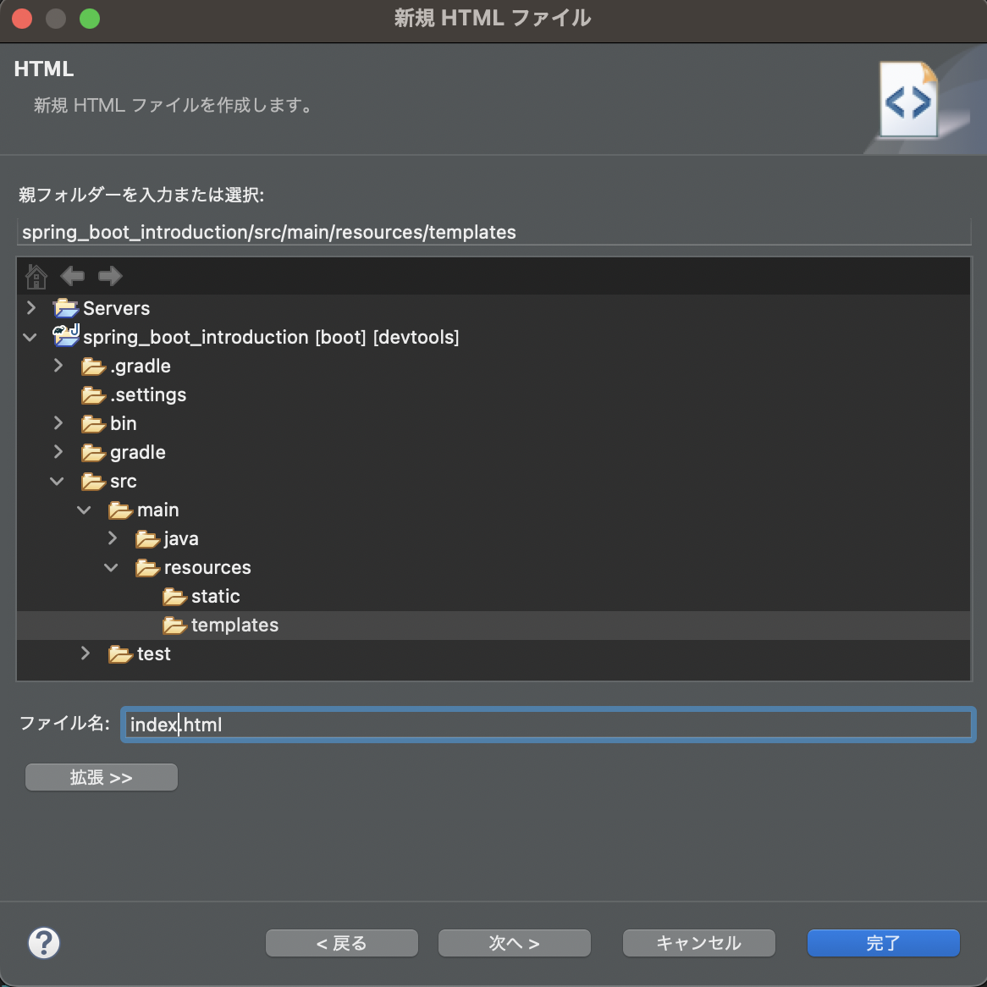
Task: Expand the bin folder node
Action: pos(58,422)
